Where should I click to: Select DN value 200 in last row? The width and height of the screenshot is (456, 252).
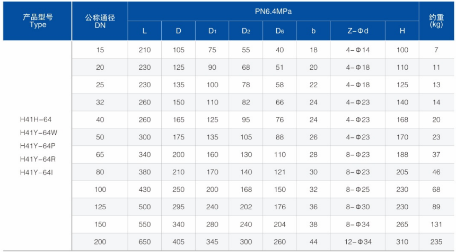[x=100, y=242]
